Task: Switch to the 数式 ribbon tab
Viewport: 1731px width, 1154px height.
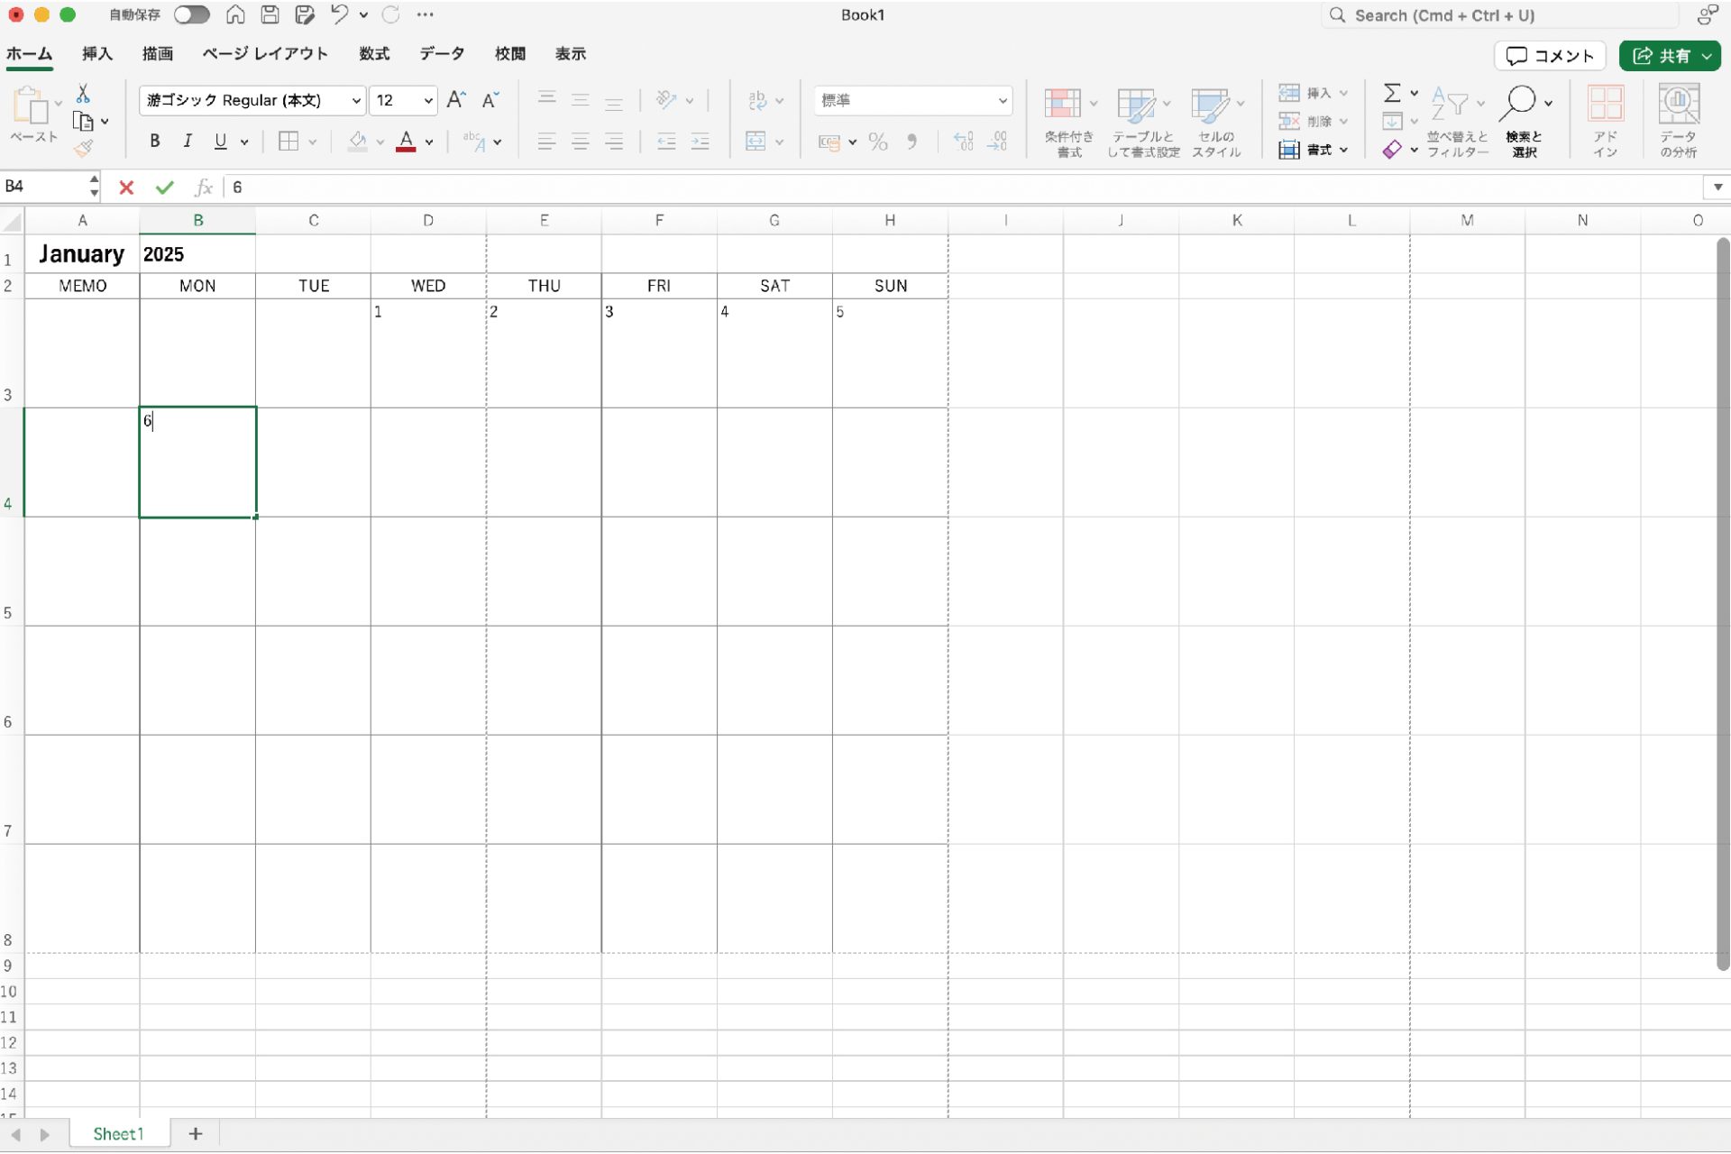Action: click(x=374, y=54)
